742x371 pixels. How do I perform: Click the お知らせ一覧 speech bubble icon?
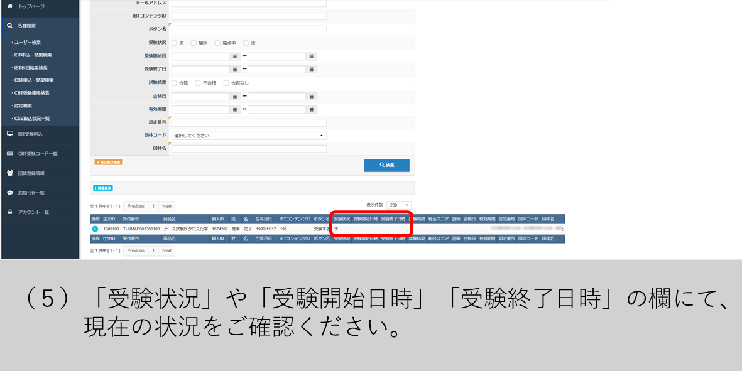(10, 193)
